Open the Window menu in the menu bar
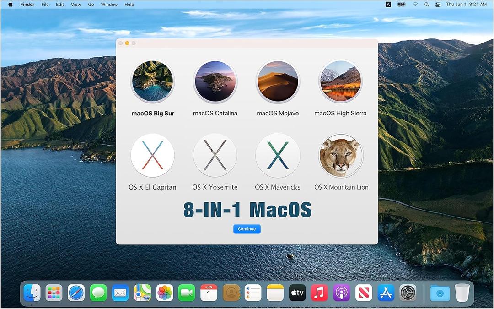 [109, 4]
